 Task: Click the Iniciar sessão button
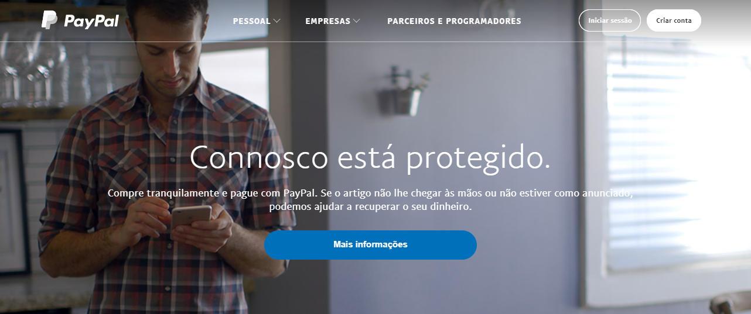click(x=610, y=20)
